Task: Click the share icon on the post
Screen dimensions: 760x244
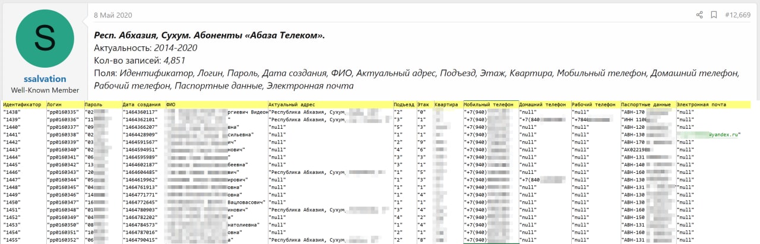Action: (699, 15)
